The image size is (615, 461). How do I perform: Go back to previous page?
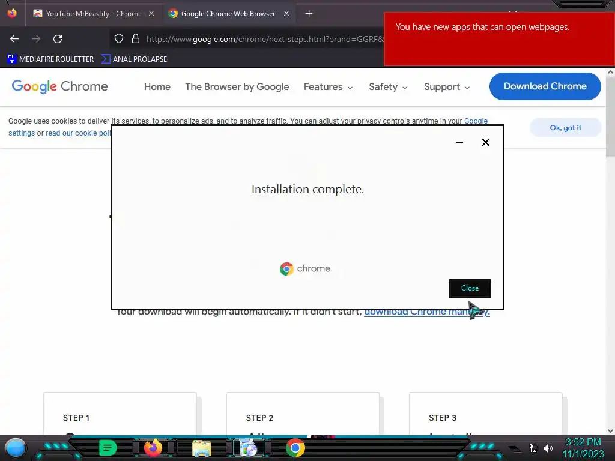coord(14,39)
